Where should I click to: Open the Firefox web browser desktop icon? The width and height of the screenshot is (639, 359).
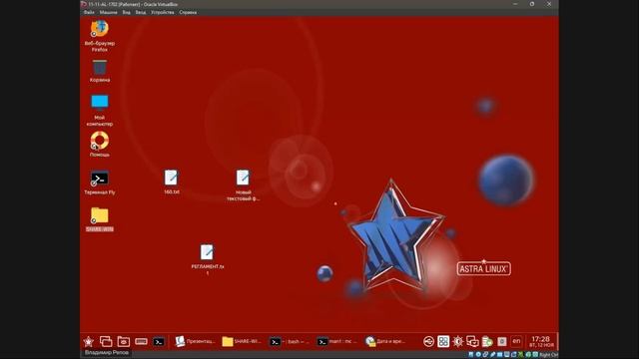(x=100, y=29)
